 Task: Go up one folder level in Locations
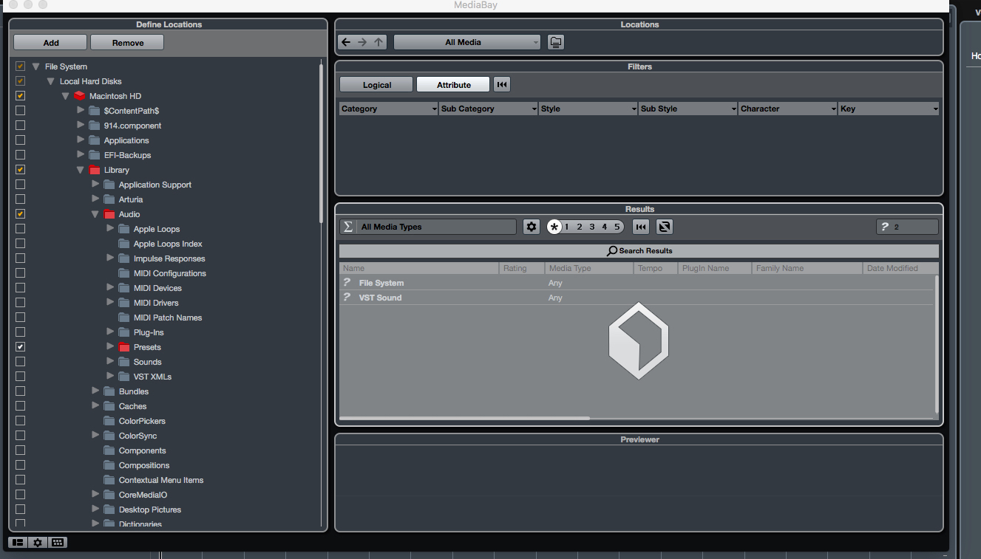pyautogui.click(x=379, y=42)
